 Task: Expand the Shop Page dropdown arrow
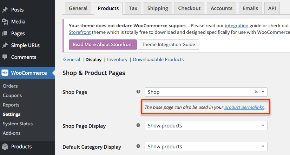(x=263, y=92)
